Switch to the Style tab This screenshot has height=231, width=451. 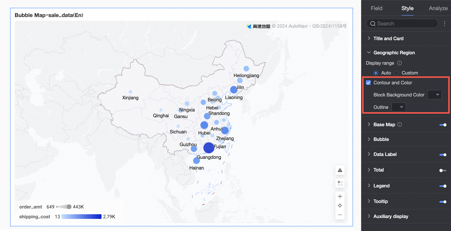tap(407, 8)
